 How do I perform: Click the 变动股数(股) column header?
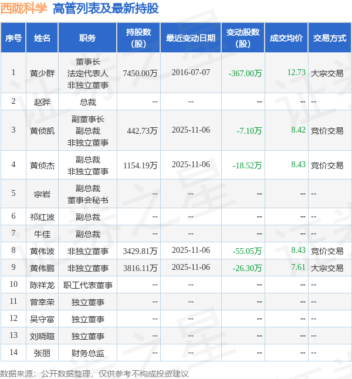point(243,38)
